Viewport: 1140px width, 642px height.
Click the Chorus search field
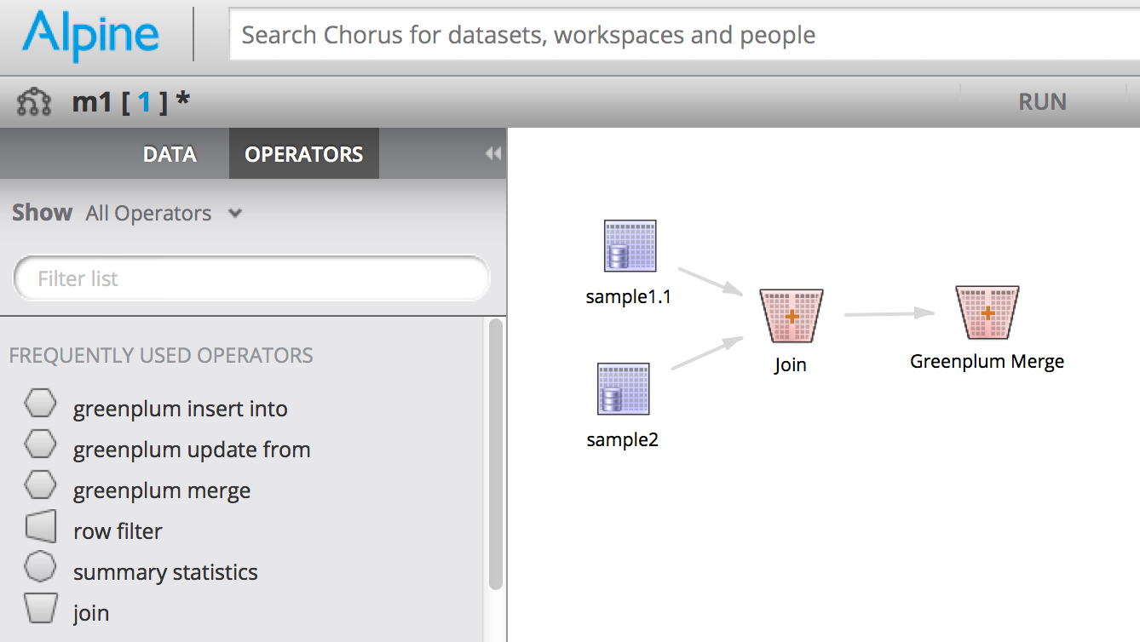(x=596, y=35)
